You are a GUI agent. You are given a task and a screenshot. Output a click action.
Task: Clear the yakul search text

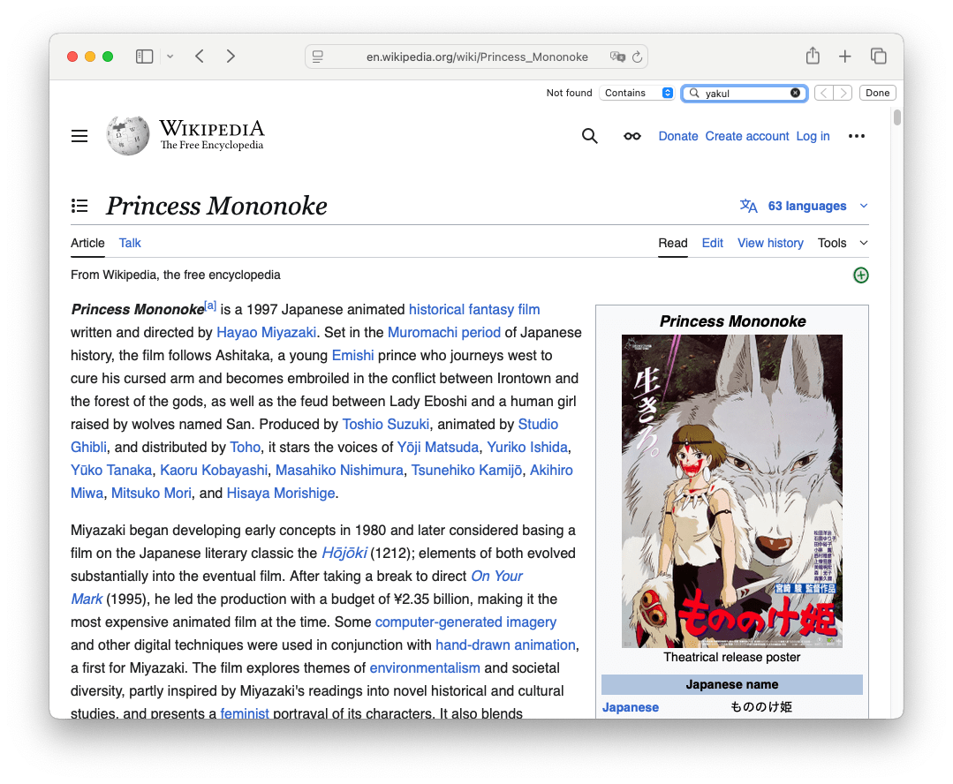pyautogui.click(x=795, y=93)
